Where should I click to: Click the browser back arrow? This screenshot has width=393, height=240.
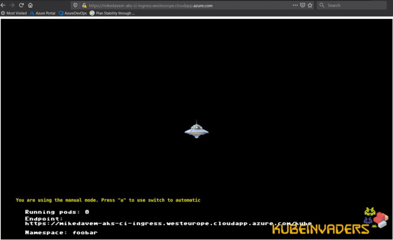point(3,5)
